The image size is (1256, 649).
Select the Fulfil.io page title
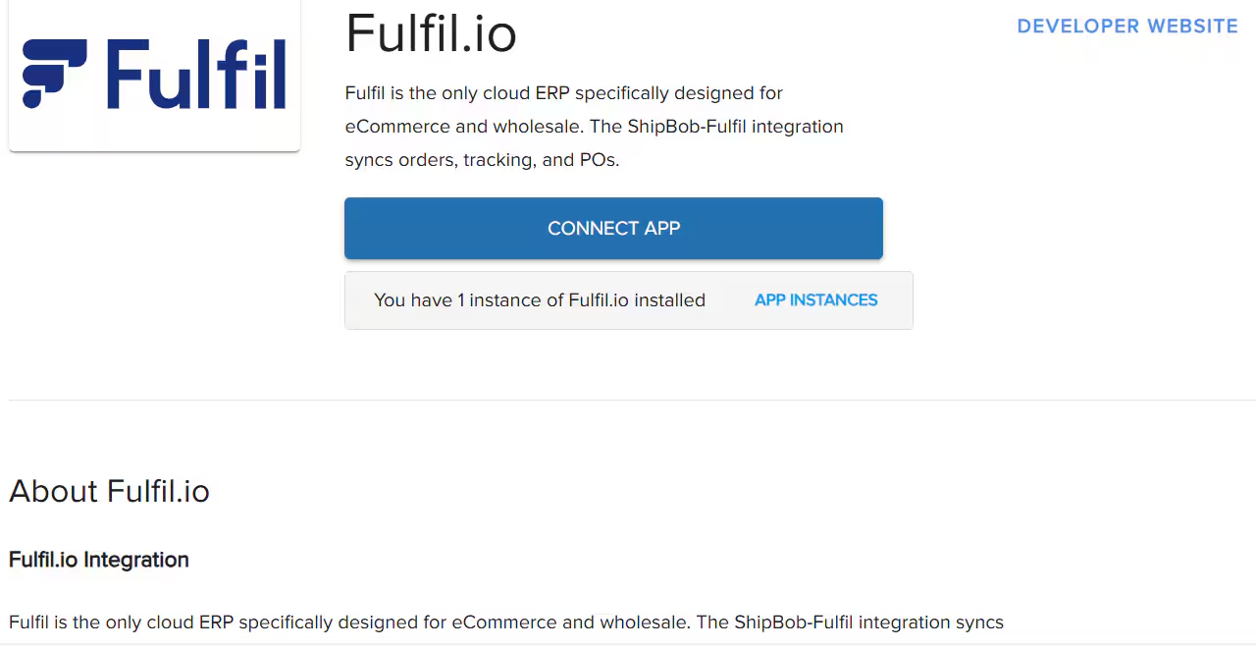[x=431, y=32]
